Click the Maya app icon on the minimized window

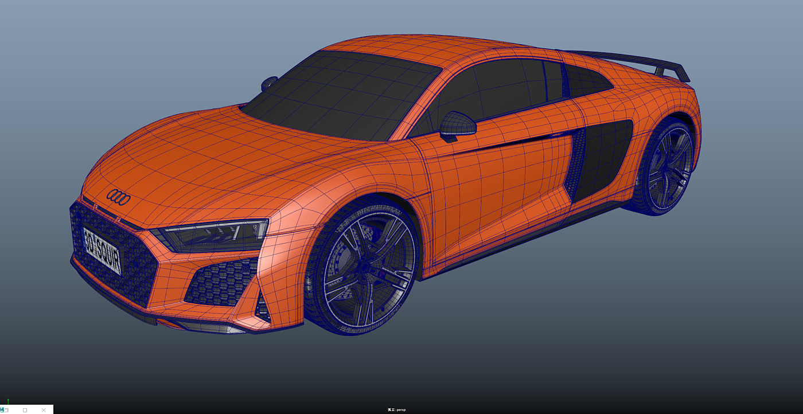tap(3, 409)
